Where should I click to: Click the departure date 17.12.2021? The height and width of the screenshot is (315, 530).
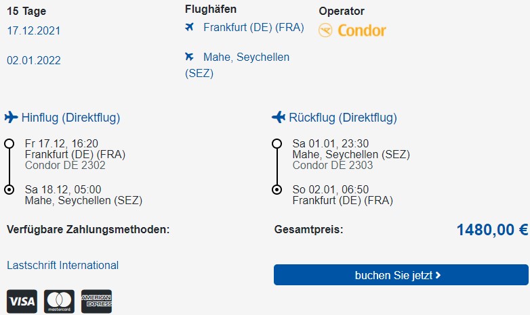point(34,30)
